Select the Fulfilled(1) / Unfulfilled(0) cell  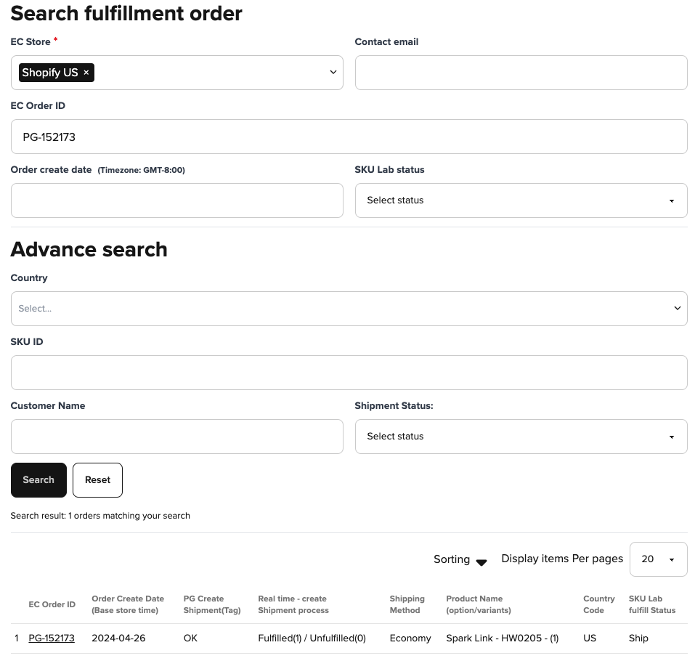tap(312, 638)
